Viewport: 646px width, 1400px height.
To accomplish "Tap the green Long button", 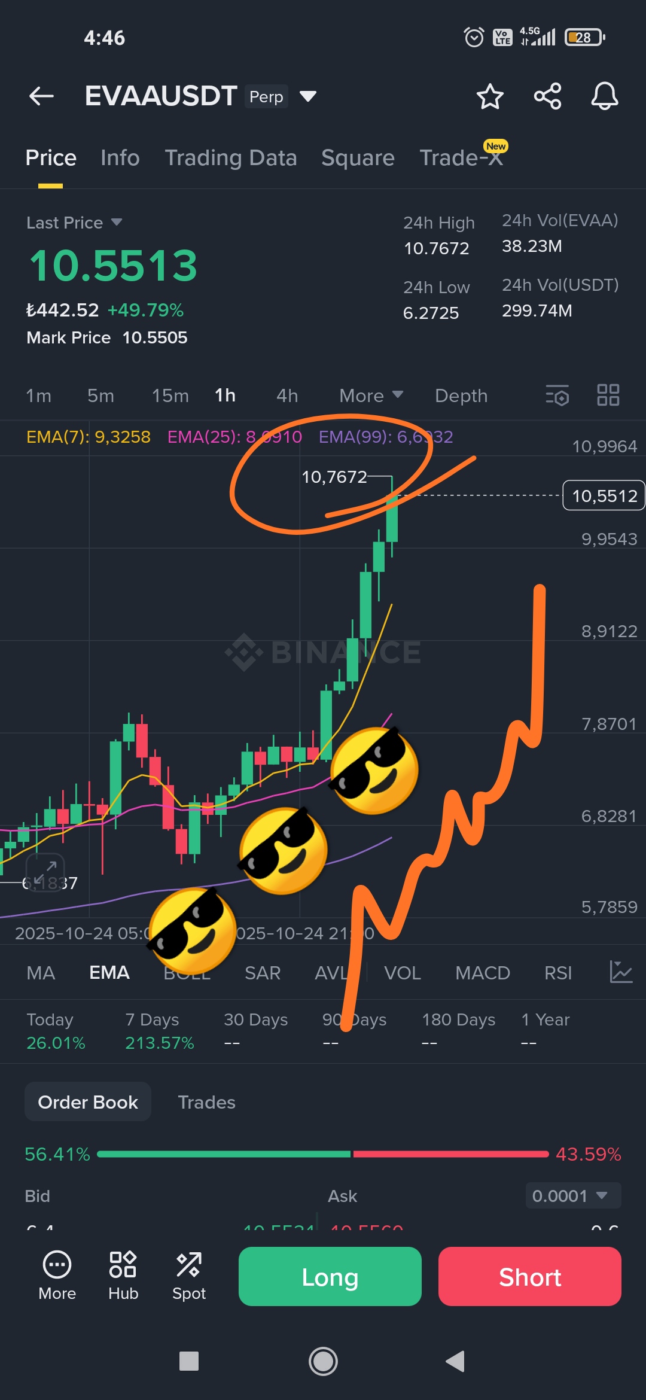I will coord(330,1276).
